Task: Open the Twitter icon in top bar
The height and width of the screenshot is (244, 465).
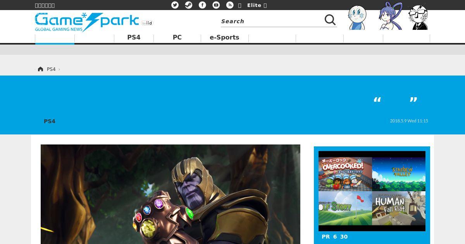Action: coord(175,5)
